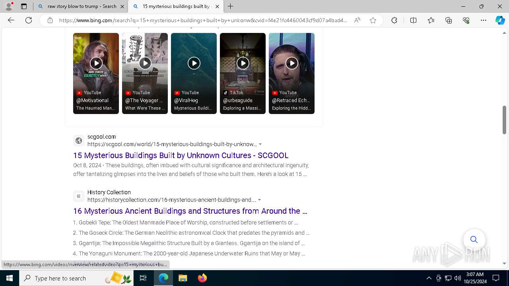
Task: Expand the historycollection.com URL dropdown arrow
Action: 259,200
